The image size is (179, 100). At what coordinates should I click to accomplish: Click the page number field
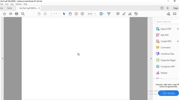coord(51,14)
